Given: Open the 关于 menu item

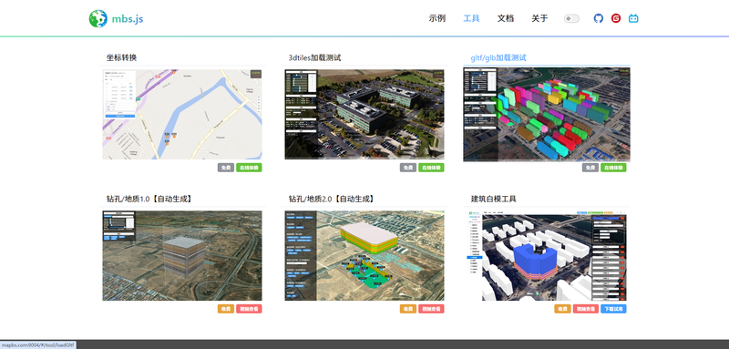Looking at the screenshot, I should 539,18.
